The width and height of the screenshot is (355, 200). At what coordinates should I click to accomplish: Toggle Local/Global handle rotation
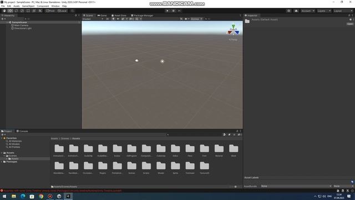[x=62, y=11]
